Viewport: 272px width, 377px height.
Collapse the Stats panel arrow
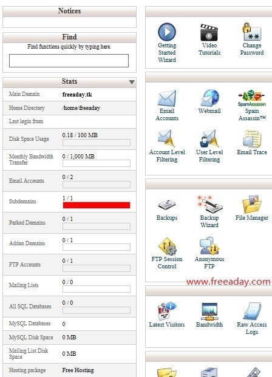pyautogui.click(x=132, y=82)
